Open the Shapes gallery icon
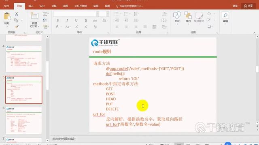The image size is (259, 145). 177,15
